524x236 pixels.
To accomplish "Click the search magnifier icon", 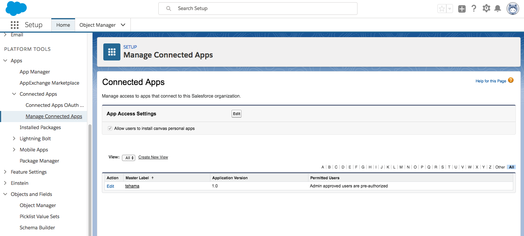I will click(169, 9).
